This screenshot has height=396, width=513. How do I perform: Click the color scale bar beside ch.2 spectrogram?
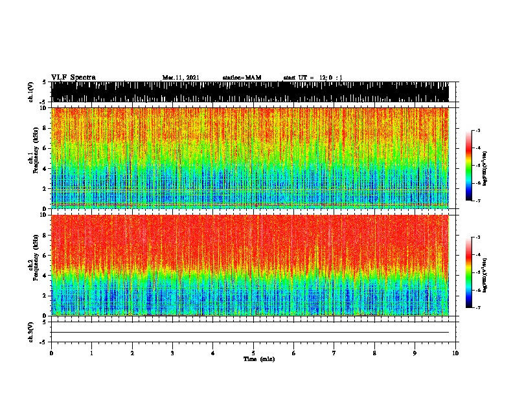[x=469, y=272]
